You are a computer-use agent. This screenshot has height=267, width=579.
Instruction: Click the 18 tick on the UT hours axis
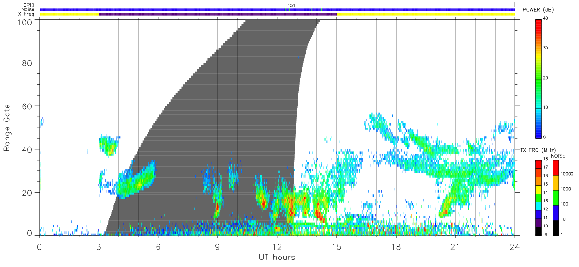[396, 246]
